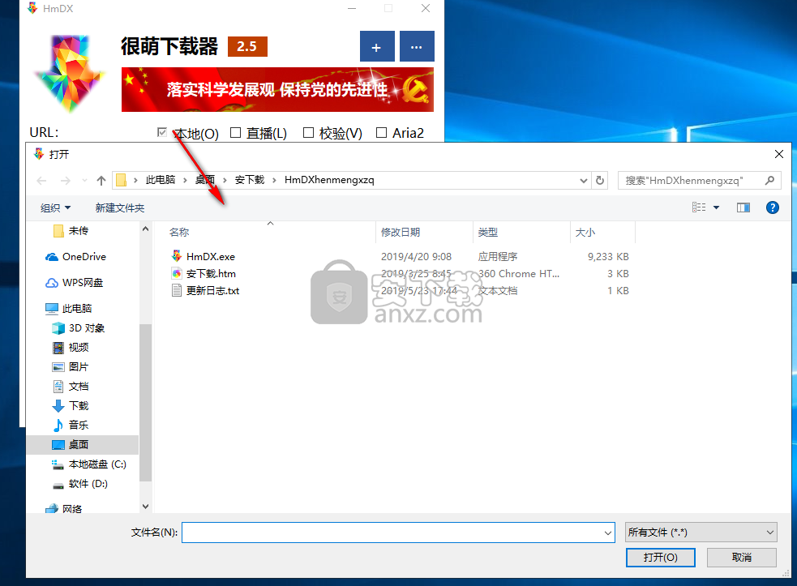Go back with the back arrow in dialog
Screen dimensions: 797x586
41,181
